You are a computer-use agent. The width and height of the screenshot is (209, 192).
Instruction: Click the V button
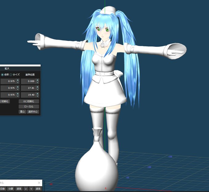(31, 189)
